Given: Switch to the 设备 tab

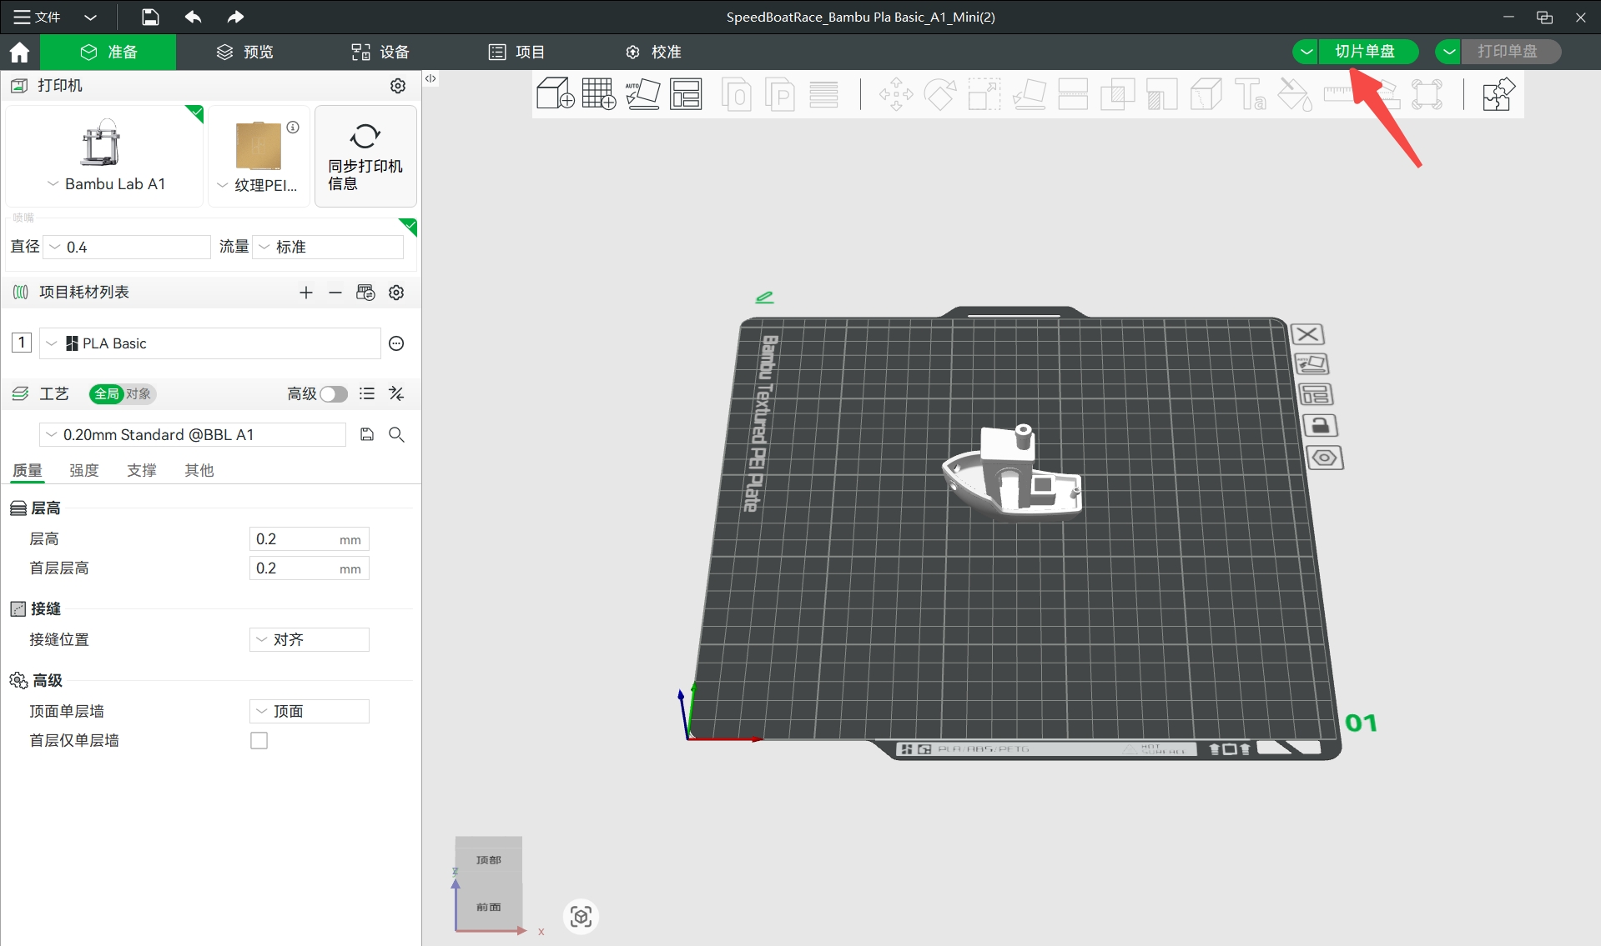Looking at the screenshot, I should click(380, 52).
